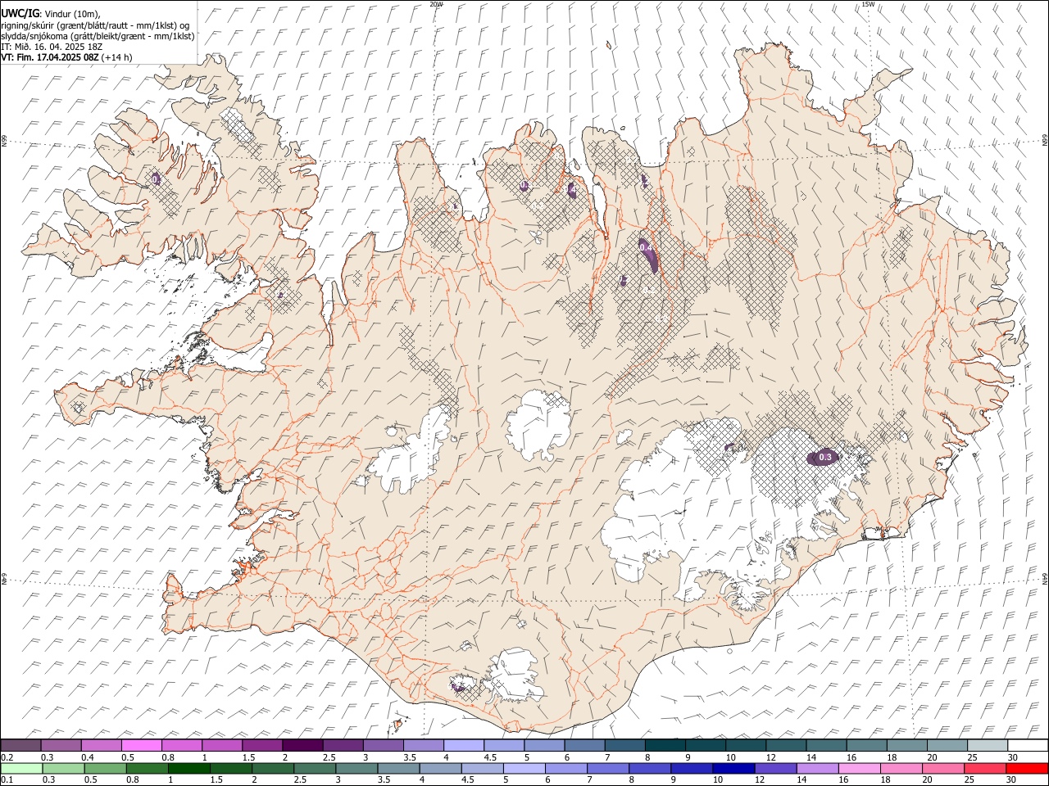Select the 0.2 swatch in upper purple scale
Image resolution: width=1049 pixels, height=786 pixels.
[x=20, y=745]
